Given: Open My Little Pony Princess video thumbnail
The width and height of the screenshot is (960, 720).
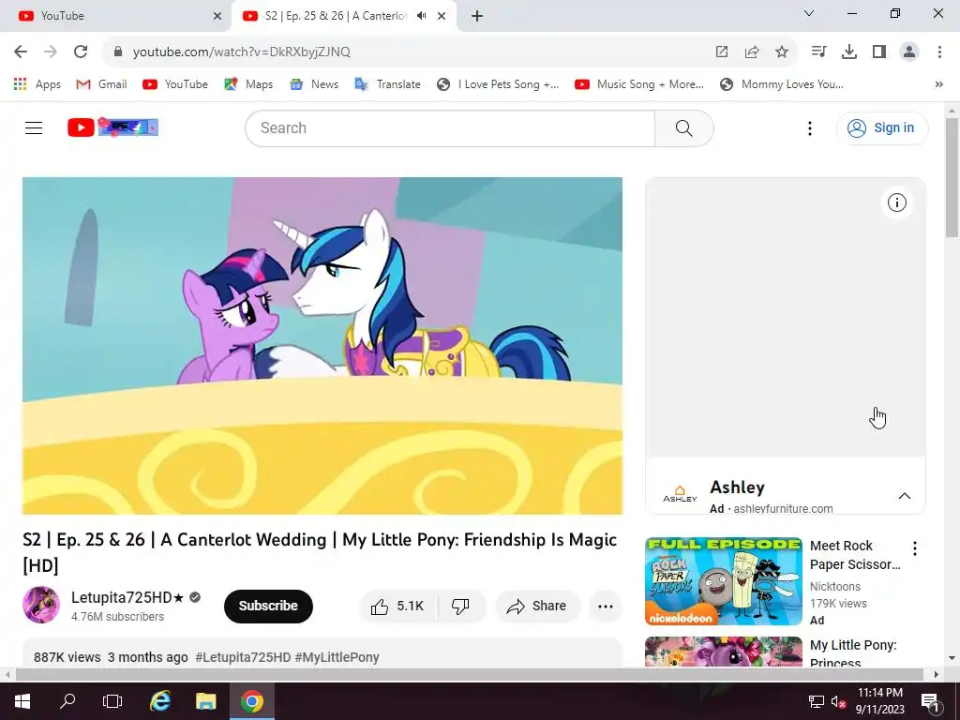Looking at the screenshot, I should [724, 652].
